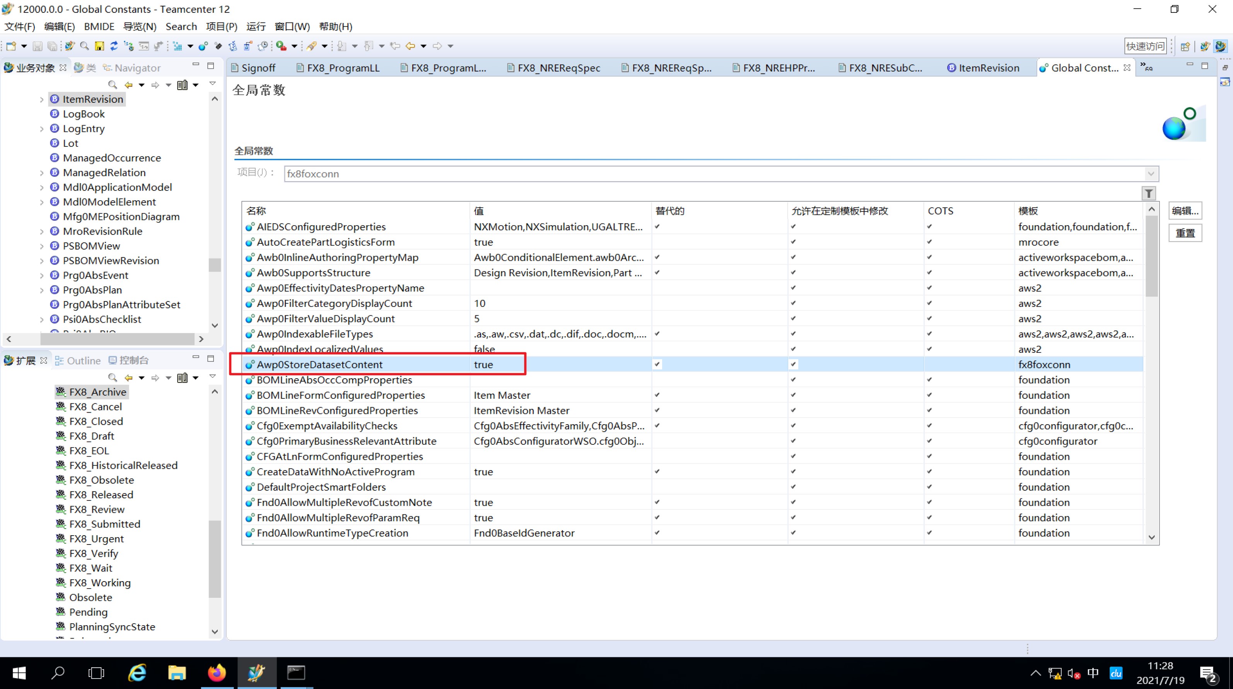The height and width of the screenshot is (689, 1233).
Task: Open the BMIDE menu
Action: point(99,26)
